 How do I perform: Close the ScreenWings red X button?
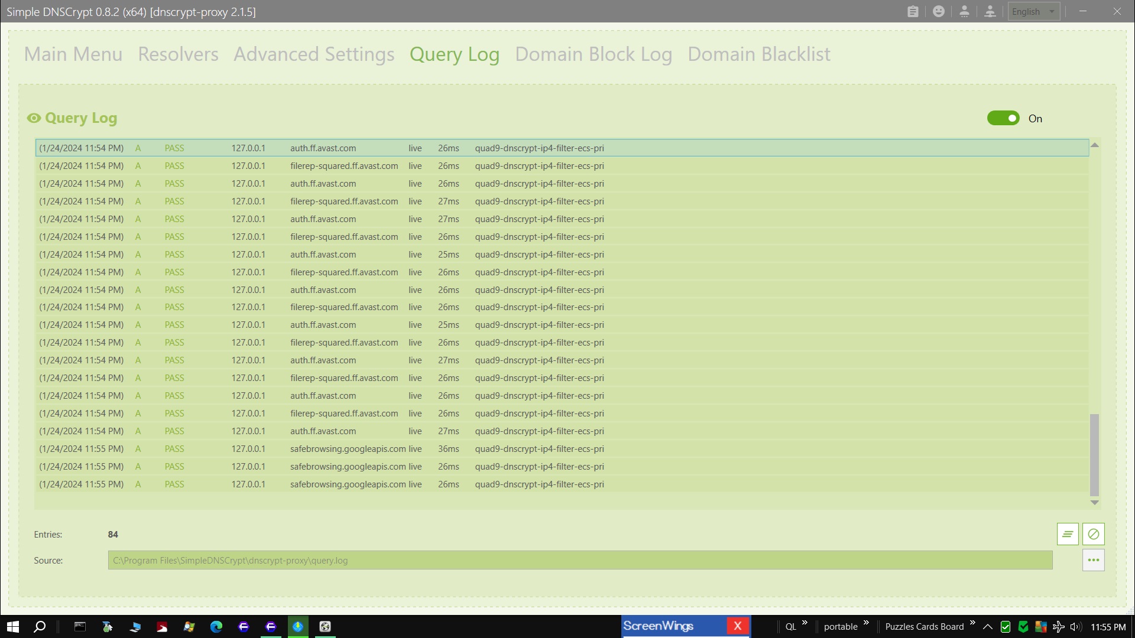click(x=737, y=626)
